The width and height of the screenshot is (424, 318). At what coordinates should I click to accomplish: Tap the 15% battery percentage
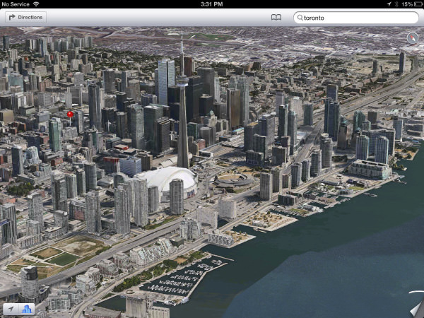click(407, 4)
